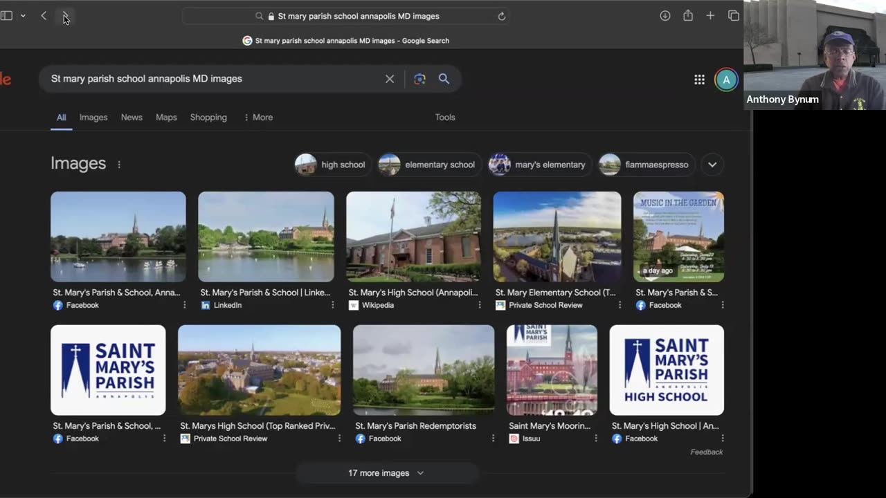Screen dimensions: 886x498
Task: Open the Google apps grid
Action: click(x=699, y=80)
